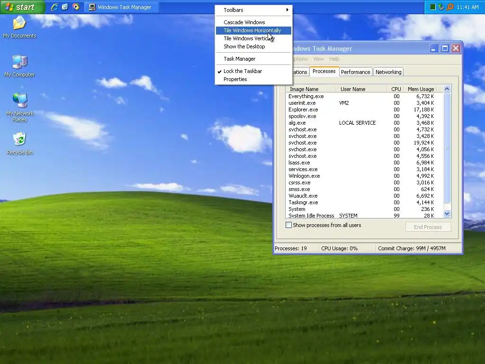Open the View menu in Task Manager

pos(318,59)
